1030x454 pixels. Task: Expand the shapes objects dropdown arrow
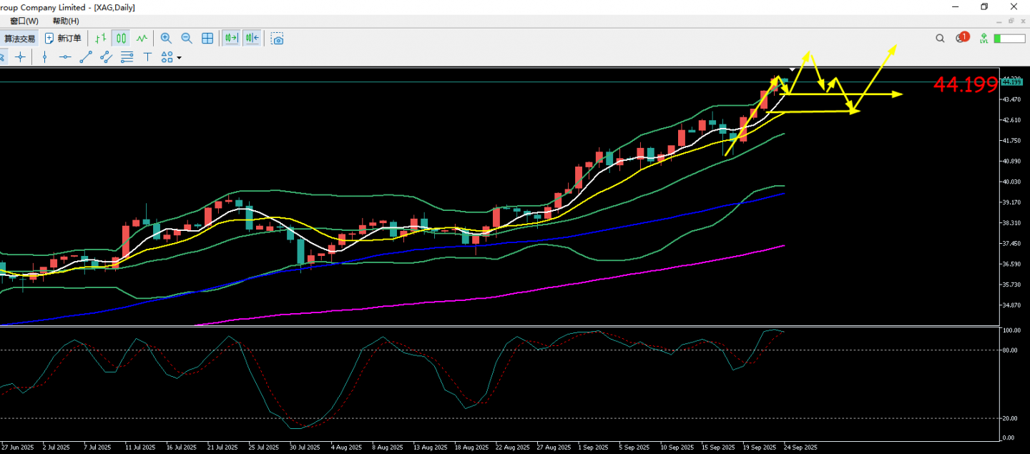(x=179, y=58)
